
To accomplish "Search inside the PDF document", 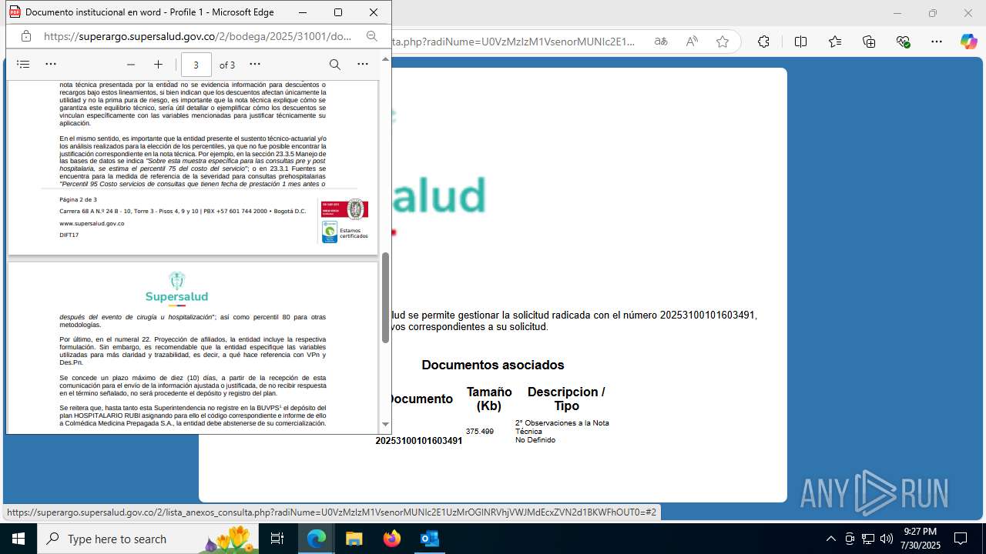I will click(x=335, y=65).
